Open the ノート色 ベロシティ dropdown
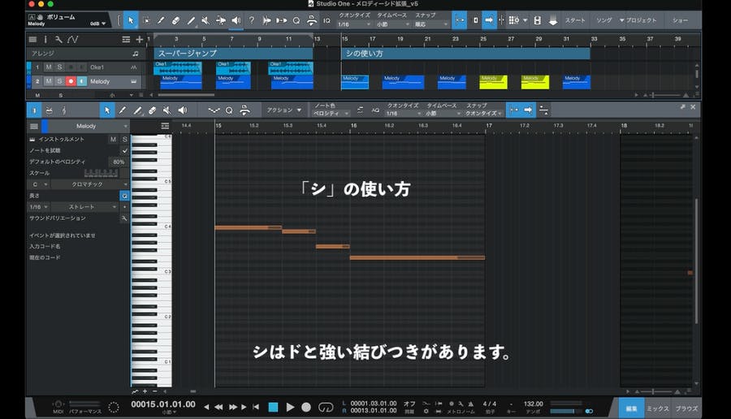The image size is (731, 419). pos(331,113)
